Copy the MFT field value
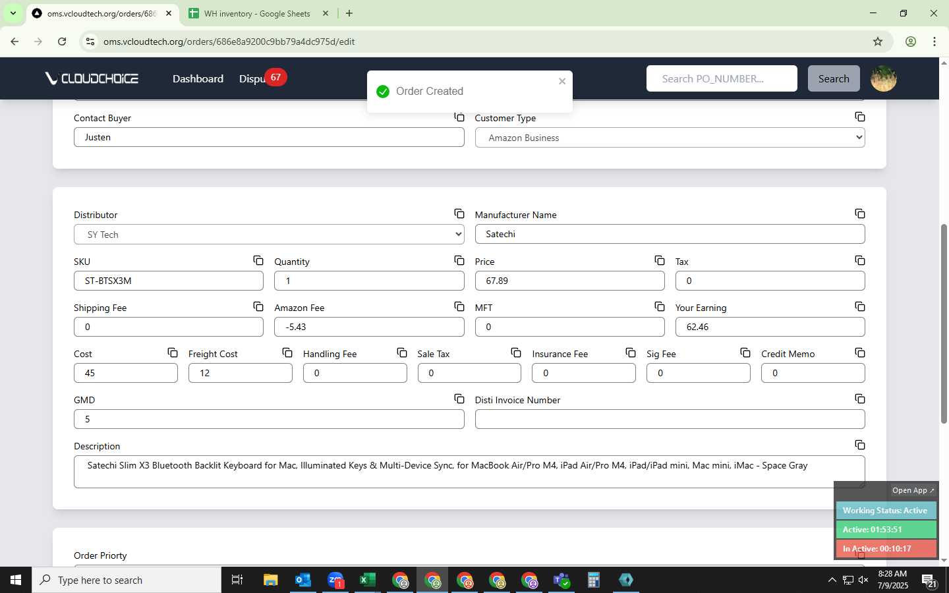The width and height of the screenshot is (949, 593). (x=660, y=306)
